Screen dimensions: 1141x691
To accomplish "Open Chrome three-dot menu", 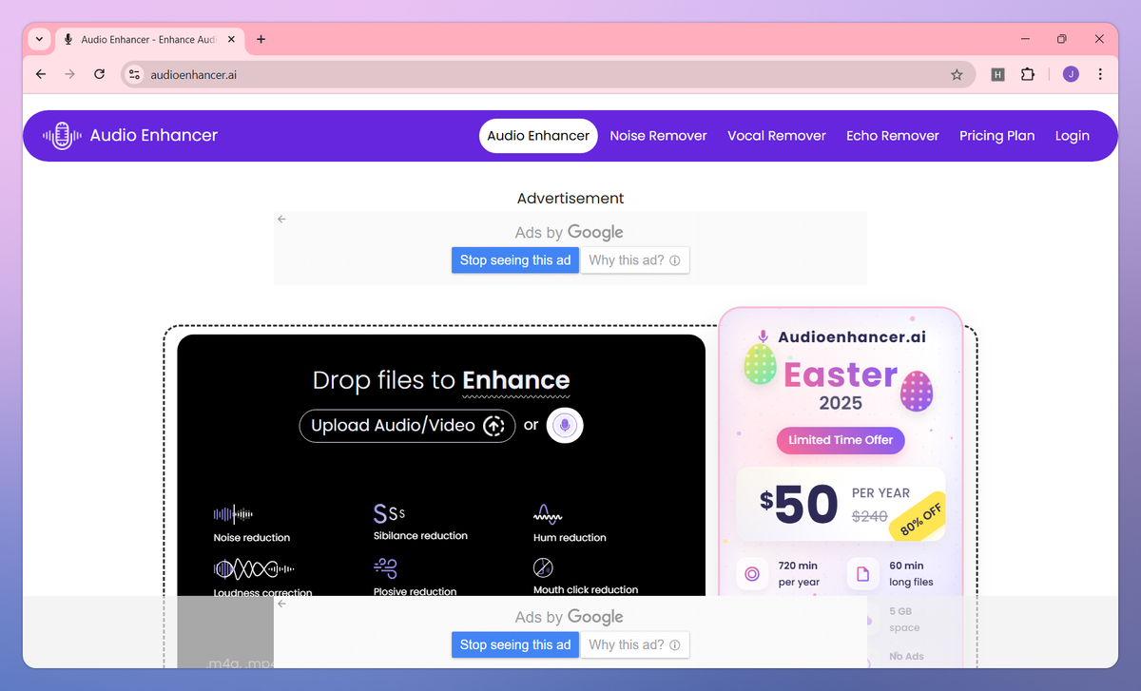I will coord(1100,74).
